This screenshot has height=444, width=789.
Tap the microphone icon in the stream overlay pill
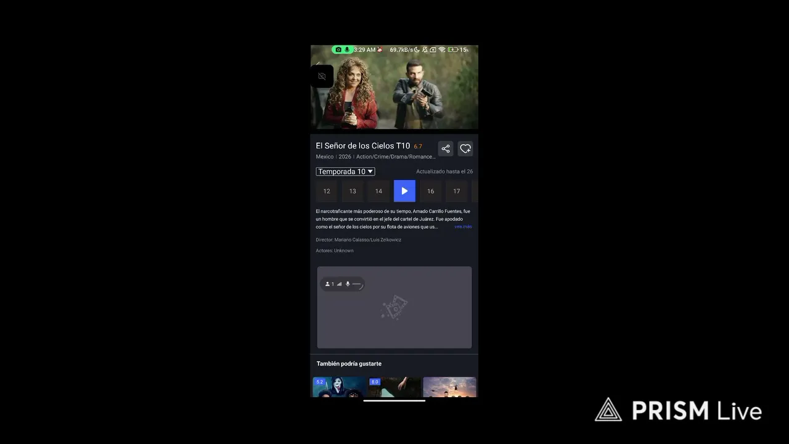point(348,284)
